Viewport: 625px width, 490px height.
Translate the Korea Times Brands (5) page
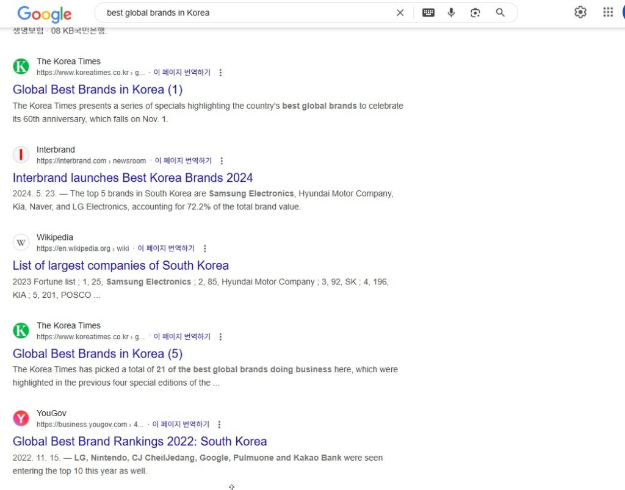coord(182,337)
